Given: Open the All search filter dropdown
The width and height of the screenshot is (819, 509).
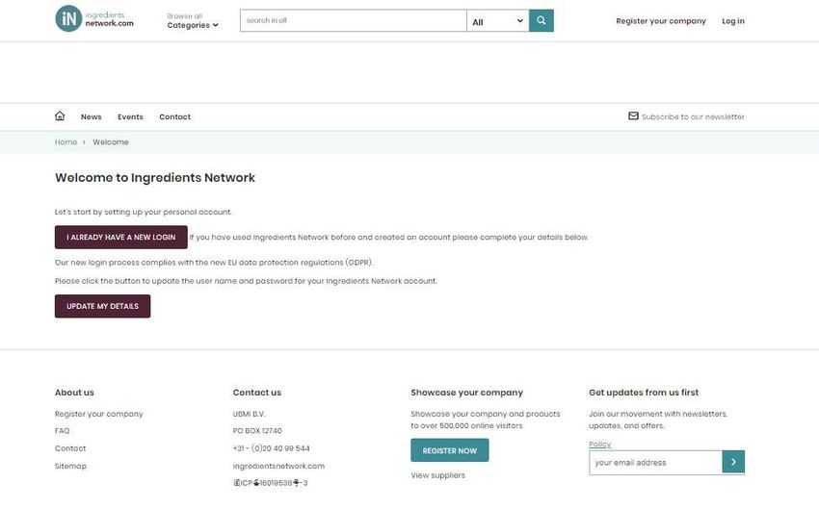Looking at the screenshot, I should (497, 21).
